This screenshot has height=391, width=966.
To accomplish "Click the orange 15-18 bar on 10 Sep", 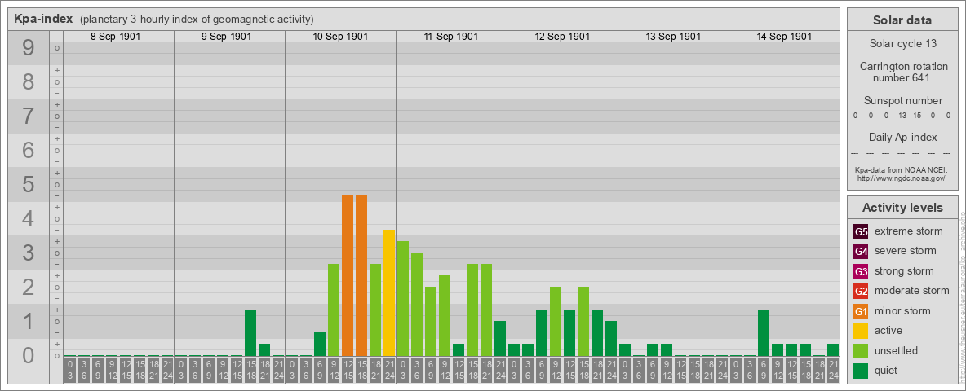I will tap(361, 276).
